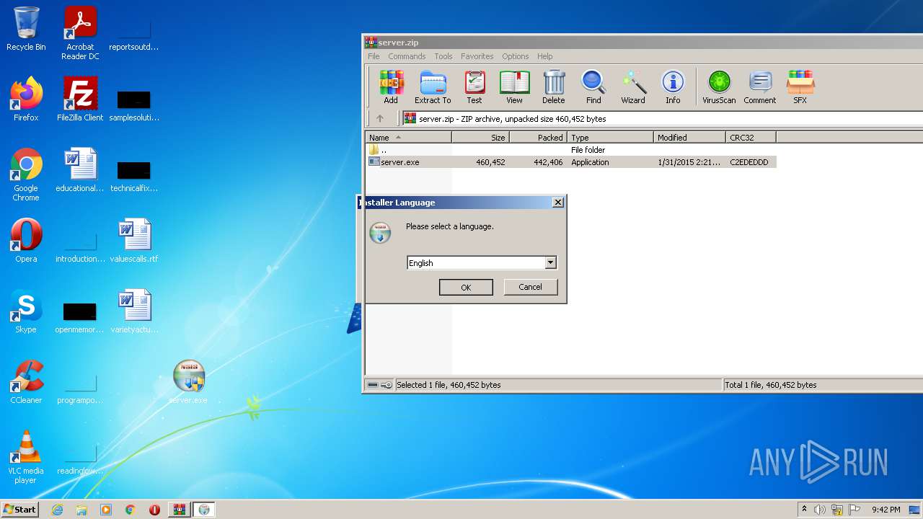Launch Skype from desktop
Screen dimensions: 923x519
26,311
